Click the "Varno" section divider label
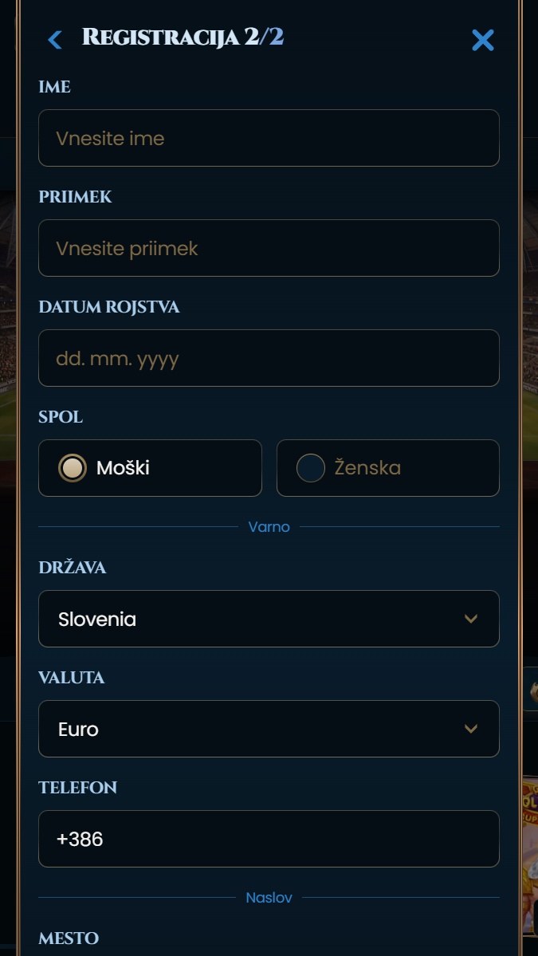The height and width of the screenshot is (956, 538). coord(269,527)
